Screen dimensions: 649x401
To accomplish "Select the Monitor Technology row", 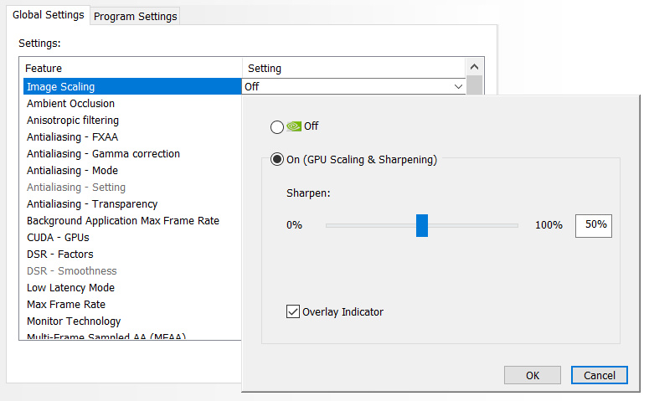I will coord(74,321).
